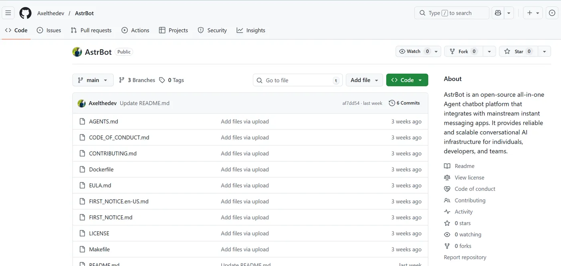The image size is (561, 266).
Task: Open the 3 Branches link
Action: [137, 80]
